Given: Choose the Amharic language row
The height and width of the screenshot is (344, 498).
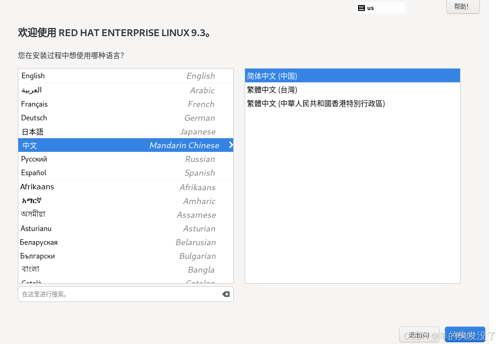Looking at the screenshot, I should [x=126, y=201].
